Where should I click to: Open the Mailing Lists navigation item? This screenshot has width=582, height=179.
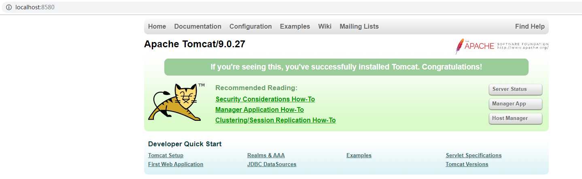[359, 27]
